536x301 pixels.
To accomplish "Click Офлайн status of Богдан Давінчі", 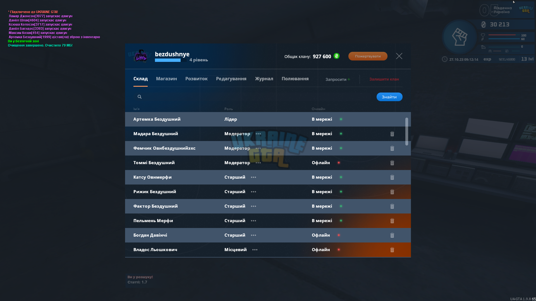I will 321,235.
